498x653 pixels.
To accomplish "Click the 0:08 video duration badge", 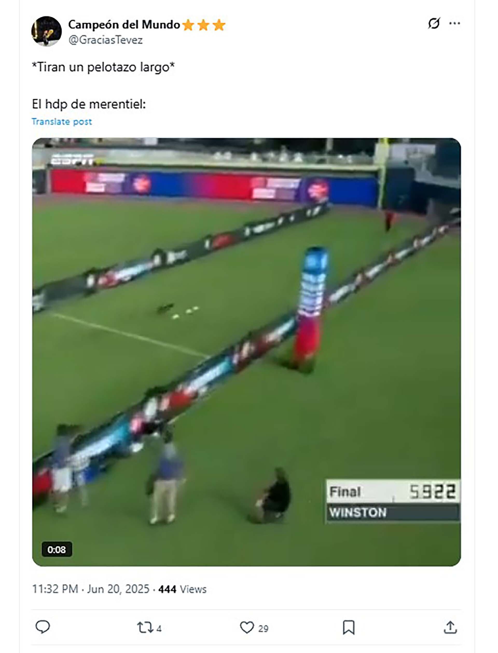I will pos(57,550).
